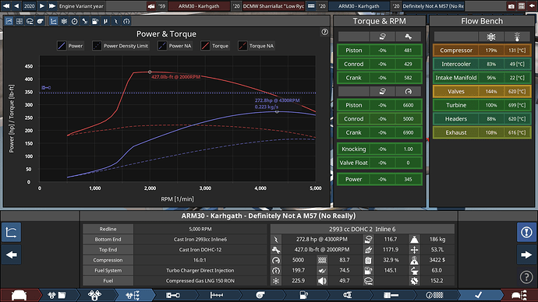Screen dimensions: 538x302
Task: Click the stress column header icon in Torque & RPM
Action: tap(382, 37)
